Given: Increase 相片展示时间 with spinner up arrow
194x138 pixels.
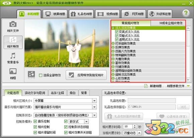Looking at the screenshot, I should [x=134, y=125].
